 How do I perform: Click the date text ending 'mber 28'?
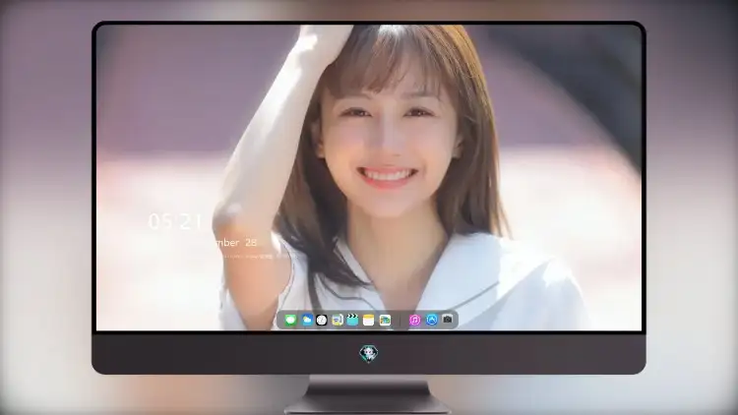click(235, 242)
